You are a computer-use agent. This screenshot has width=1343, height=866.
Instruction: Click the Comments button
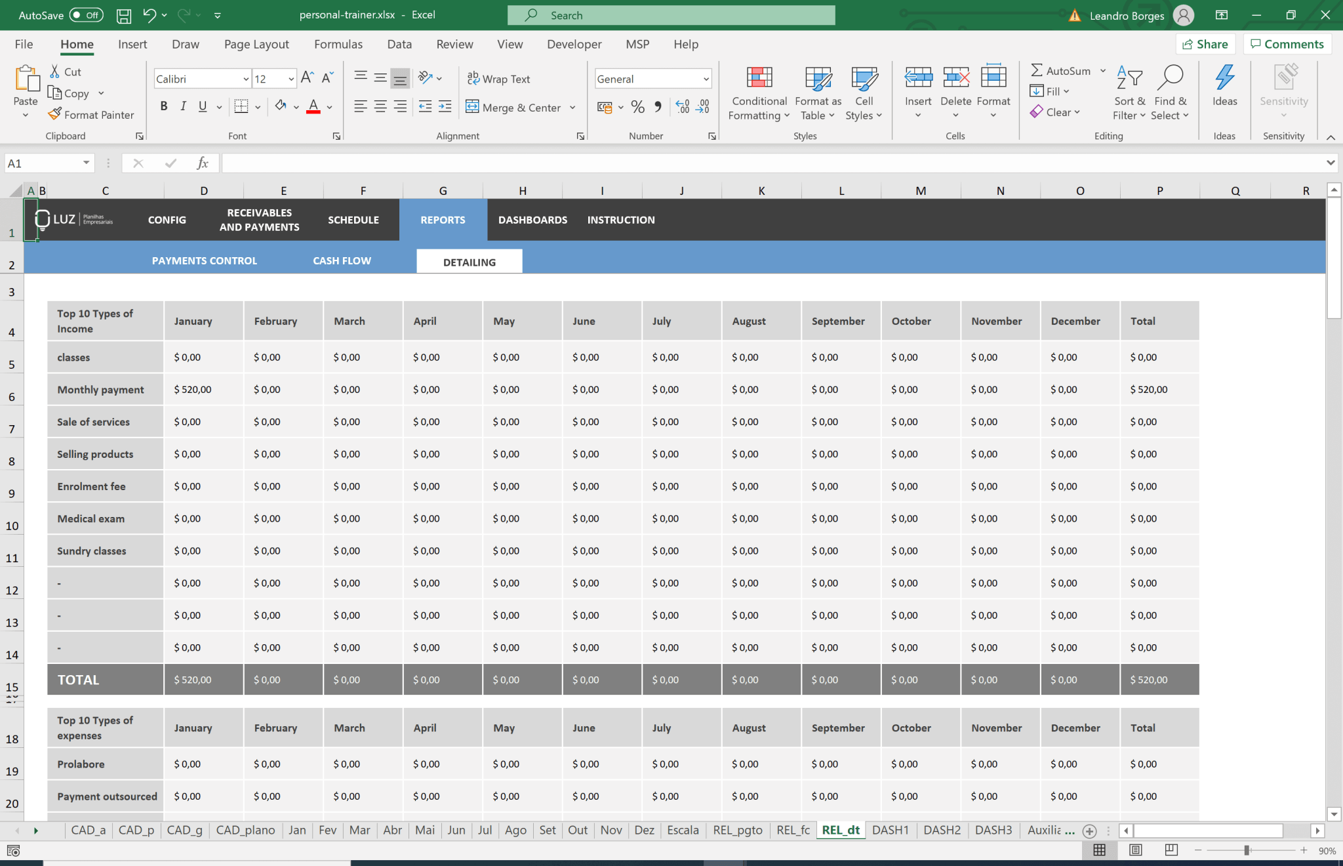[1287, 44]
